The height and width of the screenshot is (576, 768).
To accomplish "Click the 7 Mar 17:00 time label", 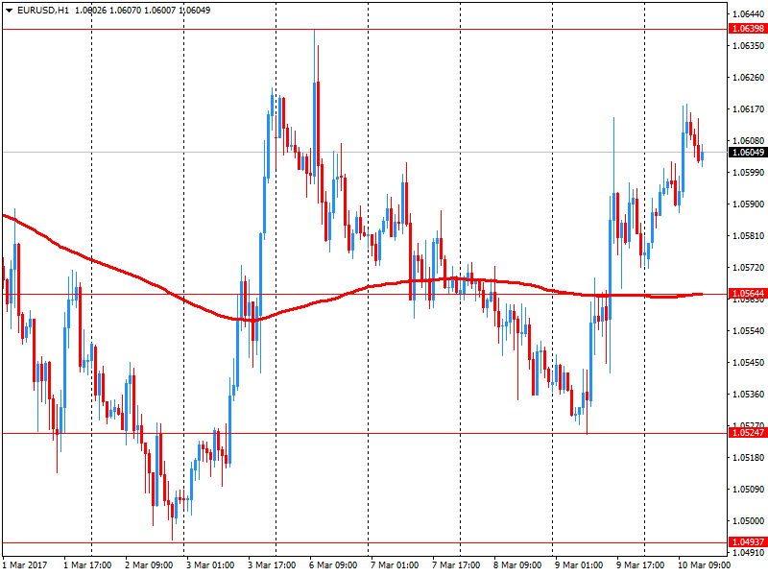I will [457, 564].
